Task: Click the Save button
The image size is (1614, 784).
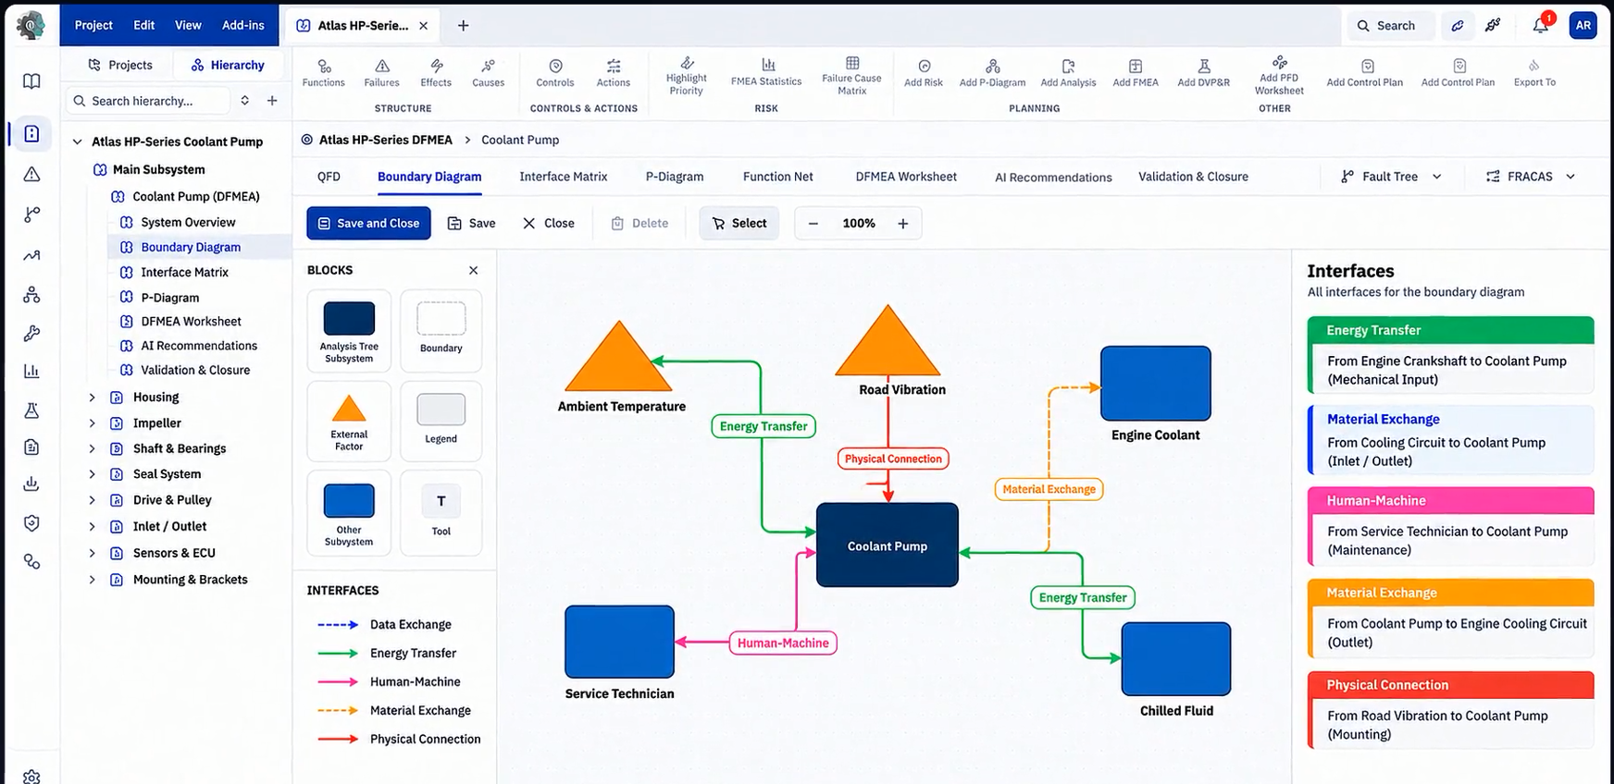Action: (471, 223)
